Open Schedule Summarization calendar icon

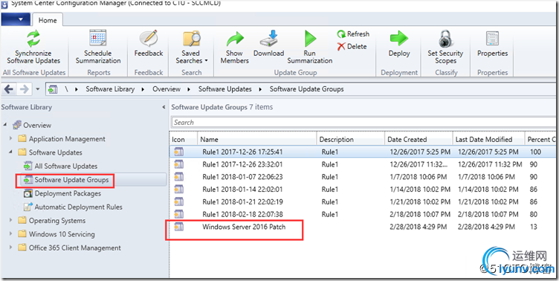click(97, 37)
